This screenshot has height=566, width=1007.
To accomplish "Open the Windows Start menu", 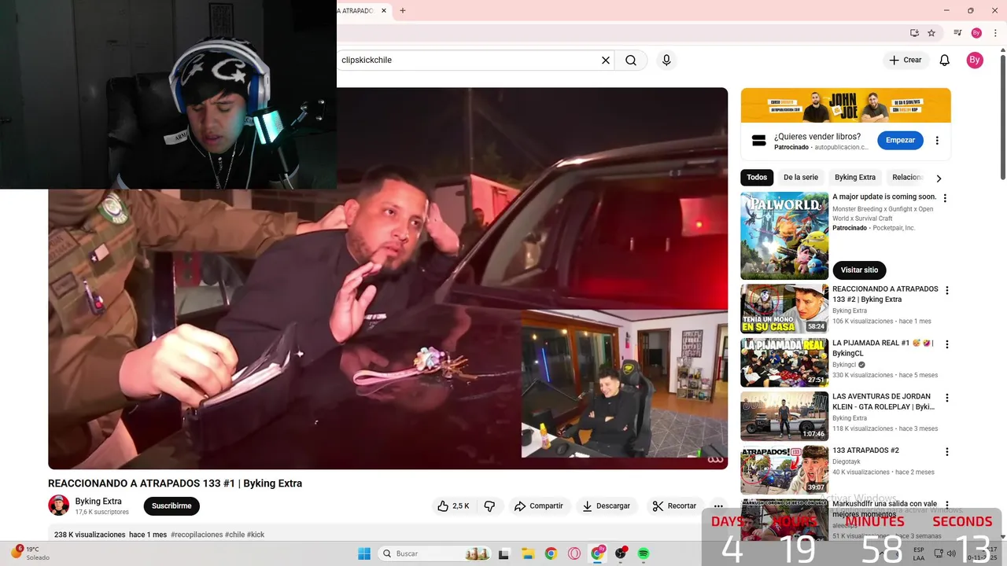I will (364, 553).
